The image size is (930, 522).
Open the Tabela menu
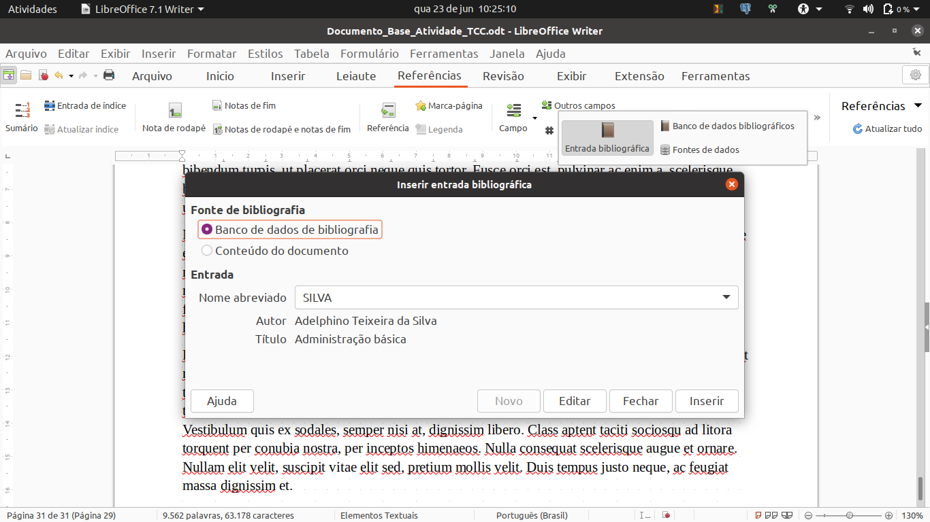tap(312, 54)
